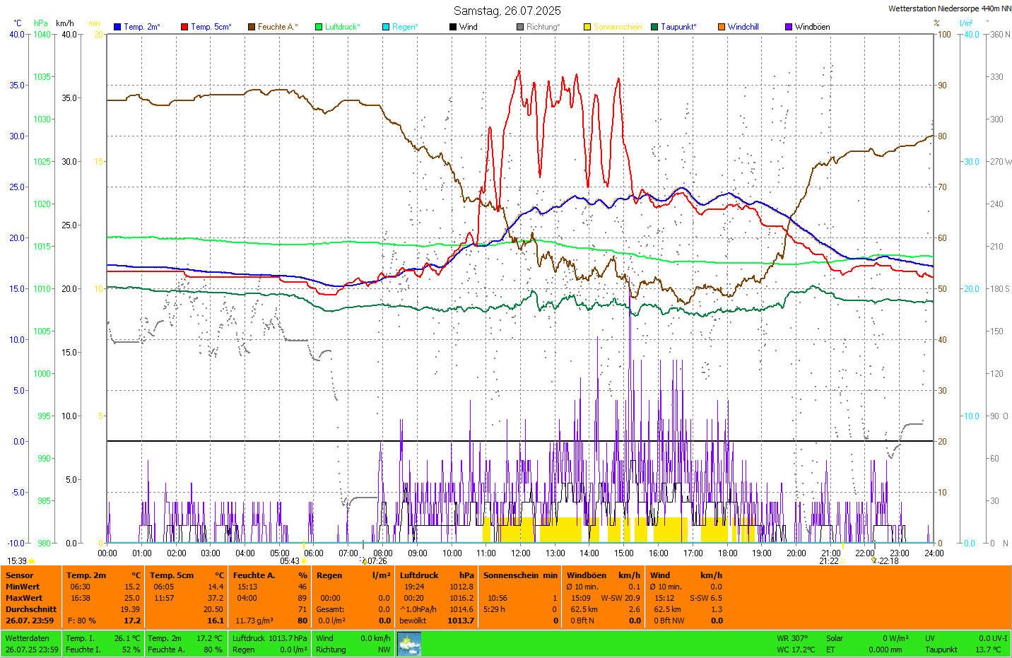Click the cloudy weather condition icon
Screen dimensions: 1012x658
409,644
